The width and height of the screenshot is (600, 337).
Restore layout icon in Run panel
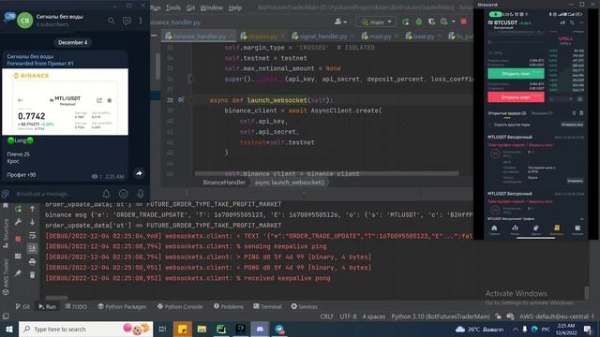[18, 256]
